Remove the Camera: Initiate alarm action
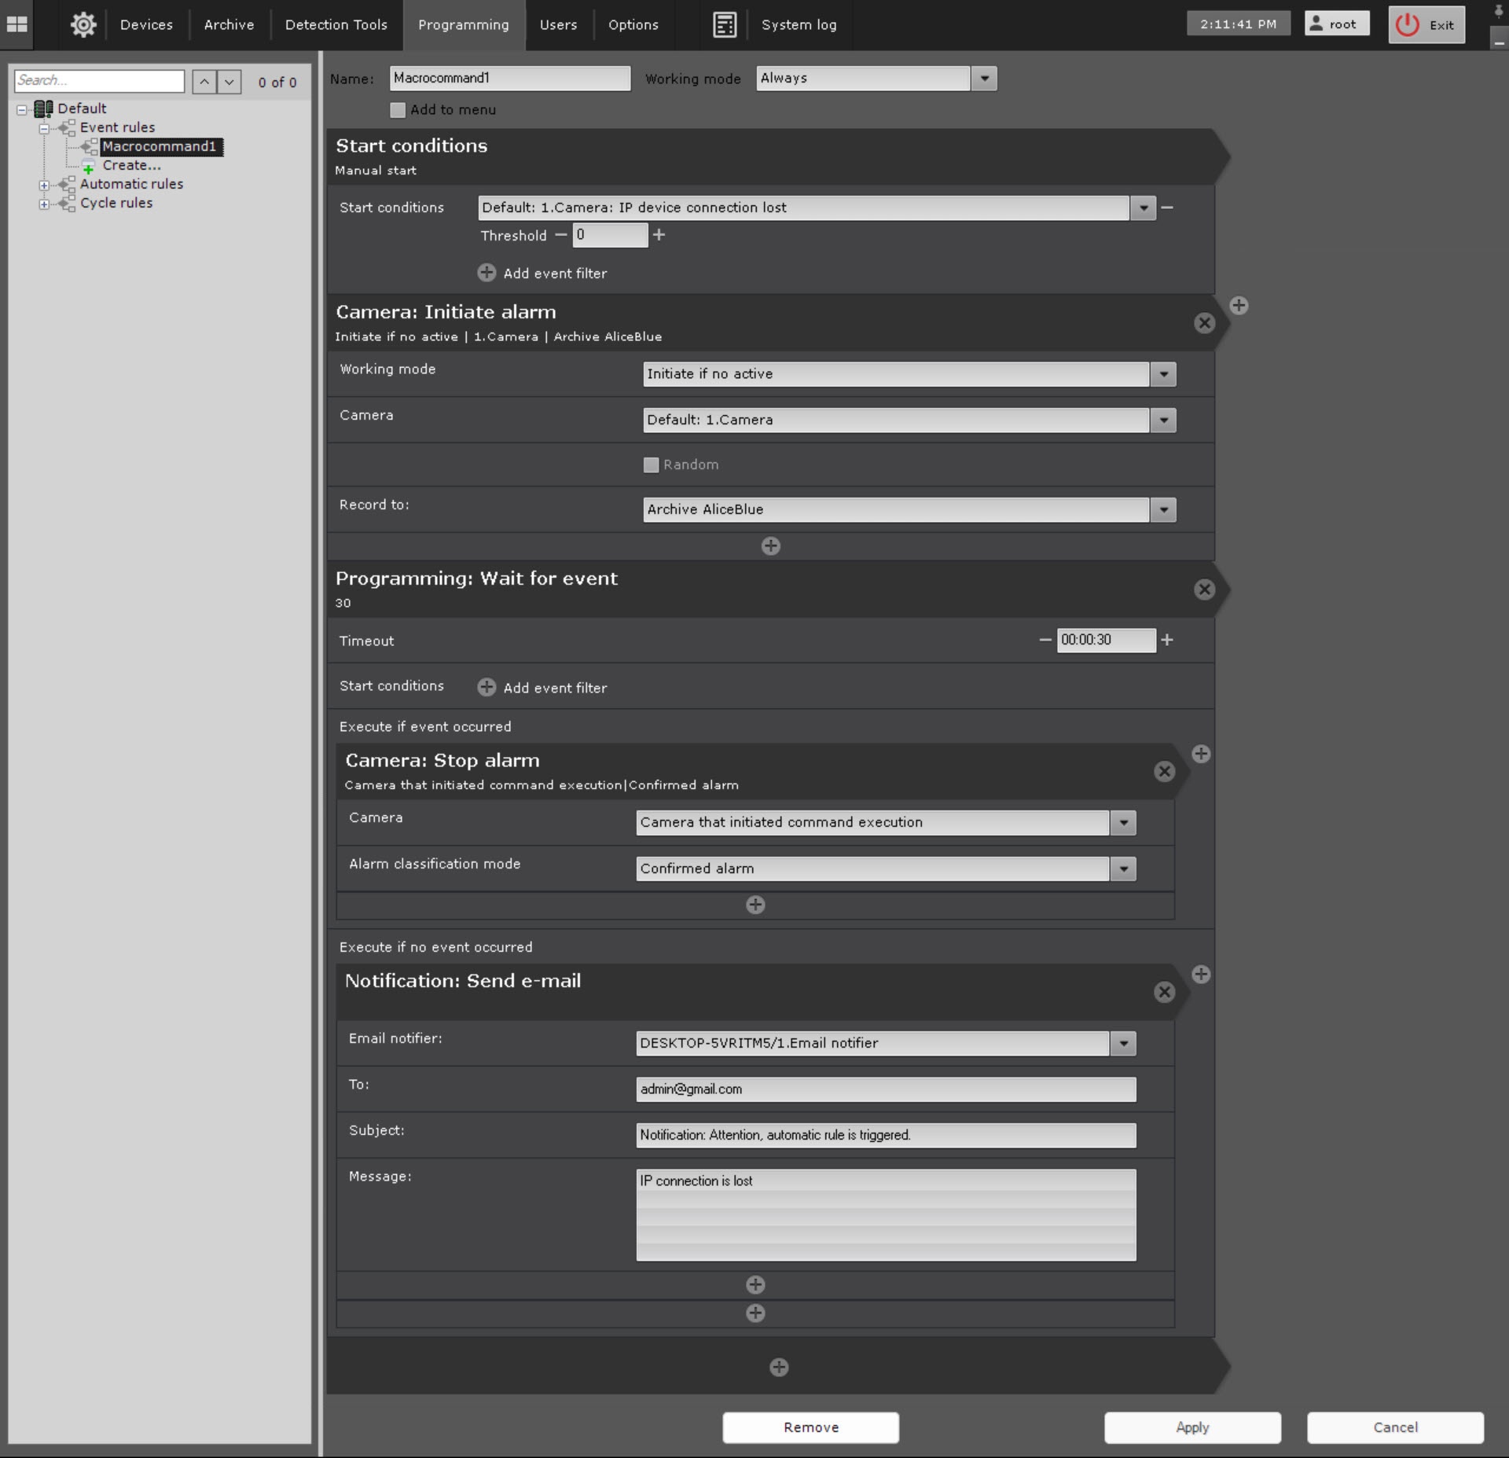Viewport: 1509px width, 1458px height. 1204,323
